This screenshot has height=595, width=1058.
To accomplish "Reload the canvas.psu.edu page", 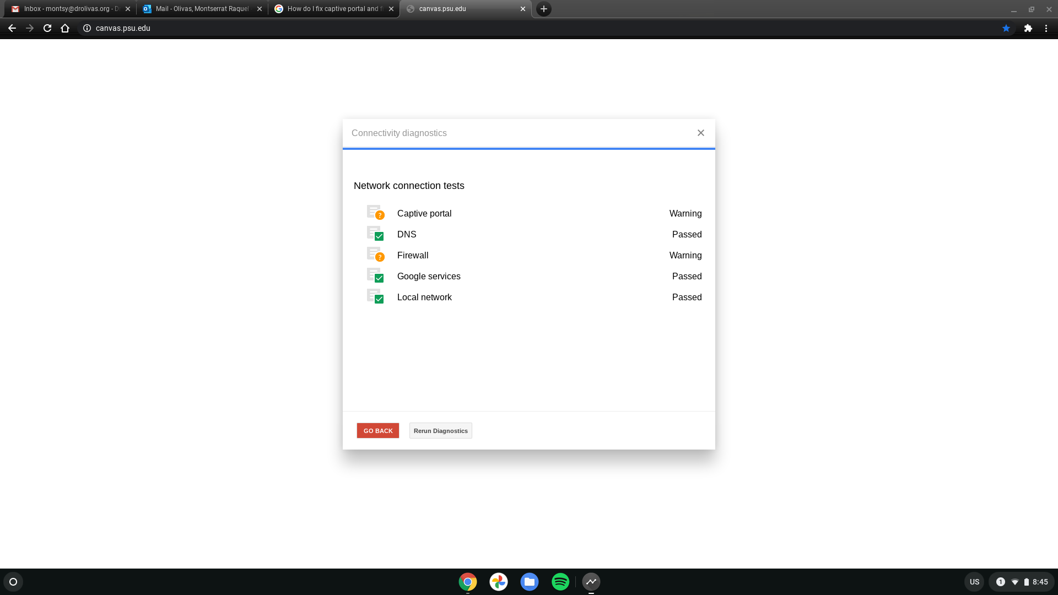I will [47, 28].
